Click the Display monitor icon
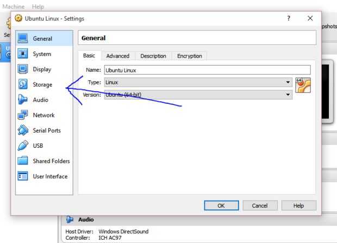The image size is (337, 243). (23, 69)
